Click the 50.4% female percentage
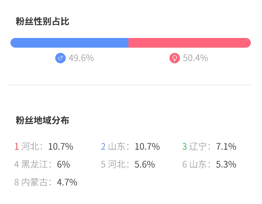The image size is (262, 204). [195, 58]
